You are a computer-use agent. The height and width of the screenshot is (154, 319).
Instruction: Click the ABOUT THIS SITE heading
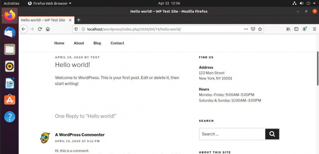(x=215, y=152)
